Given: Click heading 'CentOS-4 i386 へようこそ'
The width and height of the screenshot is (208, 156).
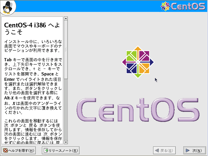Looking at the screenshot, I should click(32, 28).
